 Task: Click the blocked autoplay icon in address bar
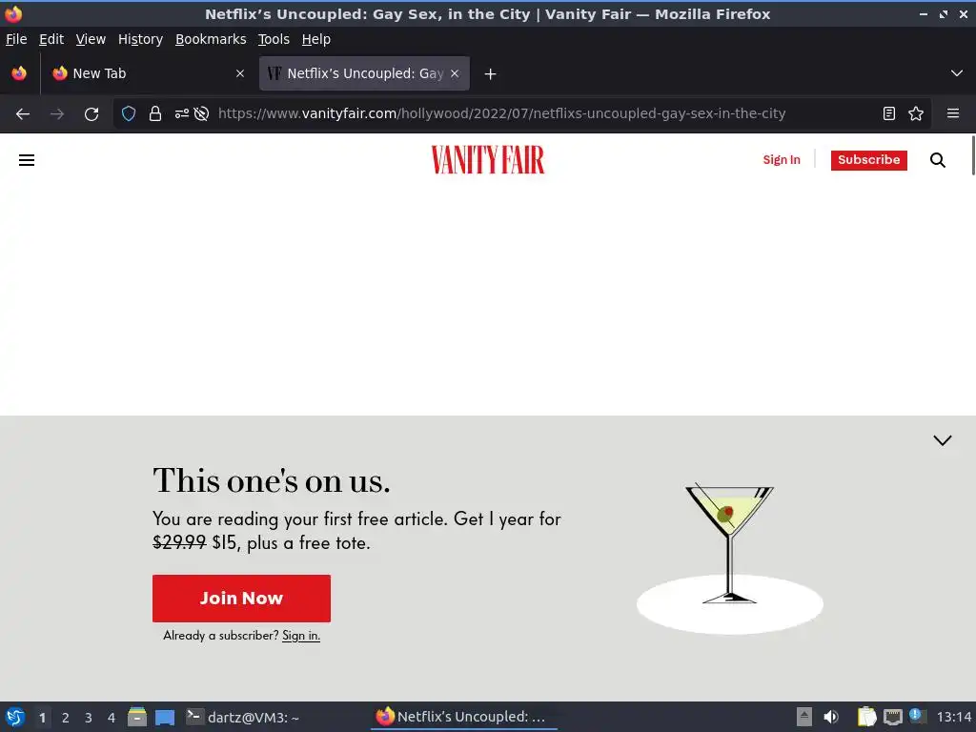coord(201,114)
